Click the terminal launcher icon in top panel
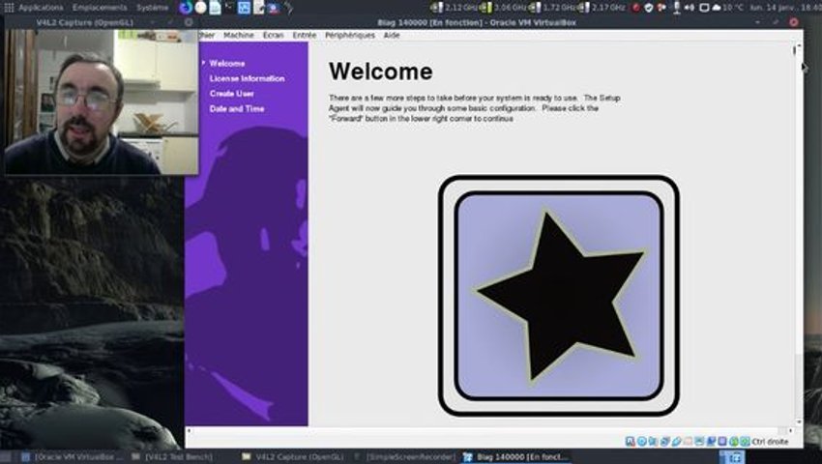The width and height of the screenshot is (822, 464). (x=229, y=7)
